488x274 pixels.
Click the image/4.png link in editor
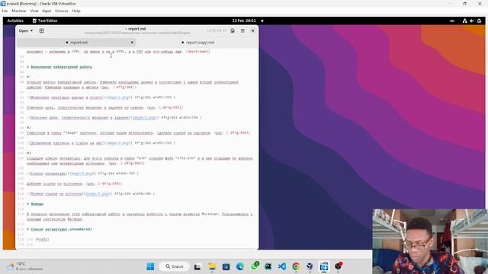[81, 174]
